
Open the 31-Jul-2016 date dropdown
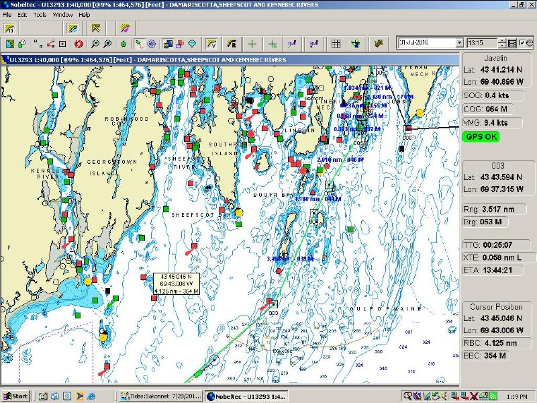click(x=459, y=43)
